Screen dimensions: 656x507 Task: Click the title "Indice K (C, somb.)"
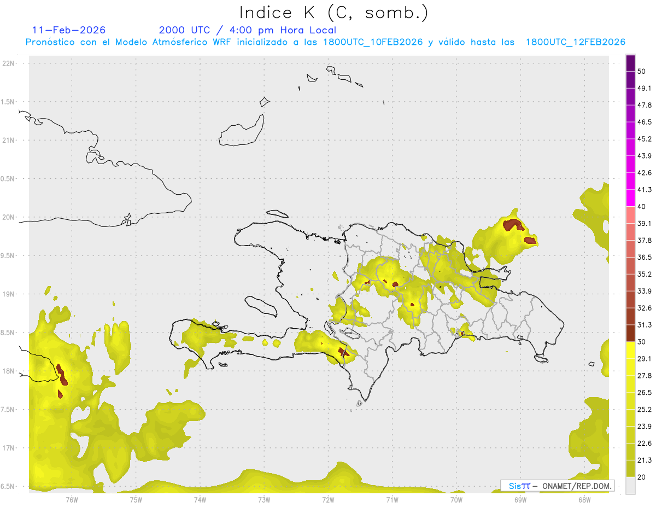coord(333,13)
